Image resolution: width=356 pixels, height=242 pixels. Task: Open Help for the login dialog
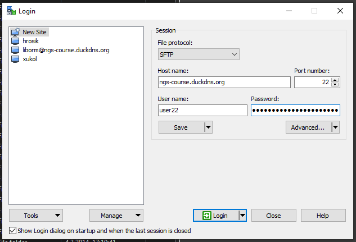[x=323, y=216]
